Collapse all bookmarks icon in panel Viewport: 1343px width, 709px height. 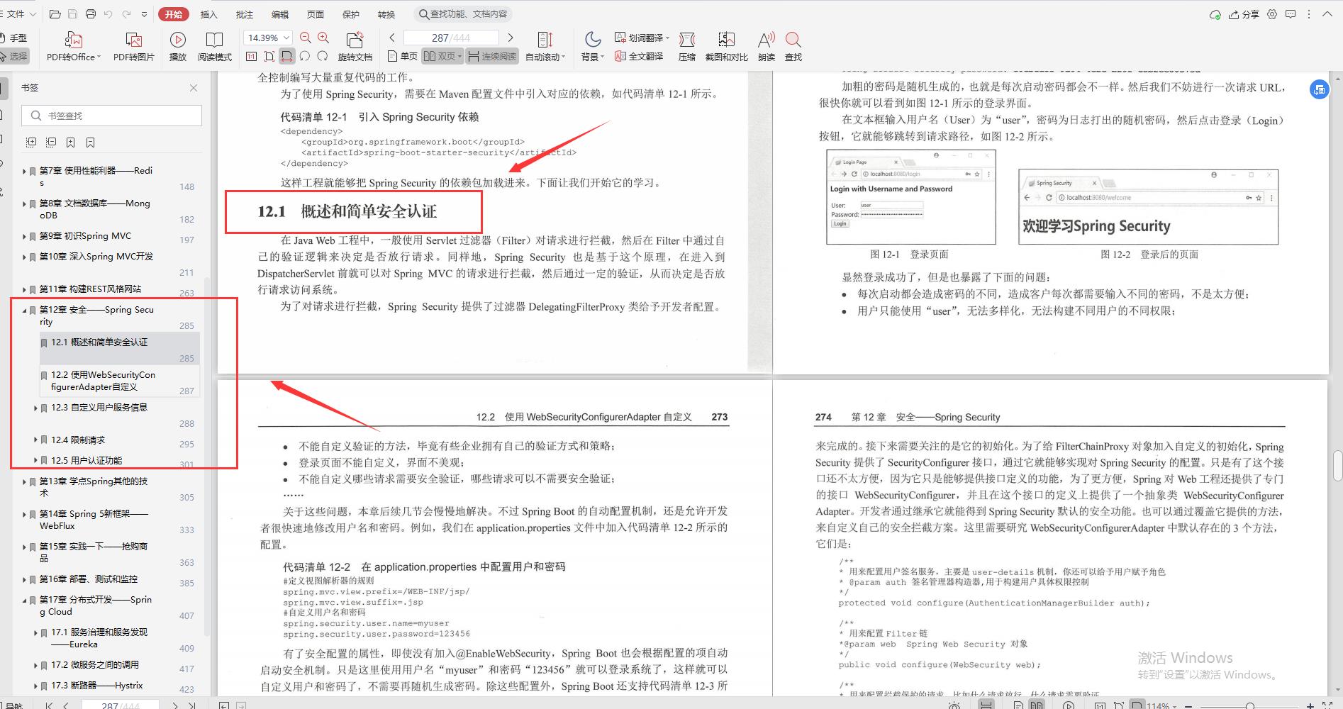pos(51,143)
